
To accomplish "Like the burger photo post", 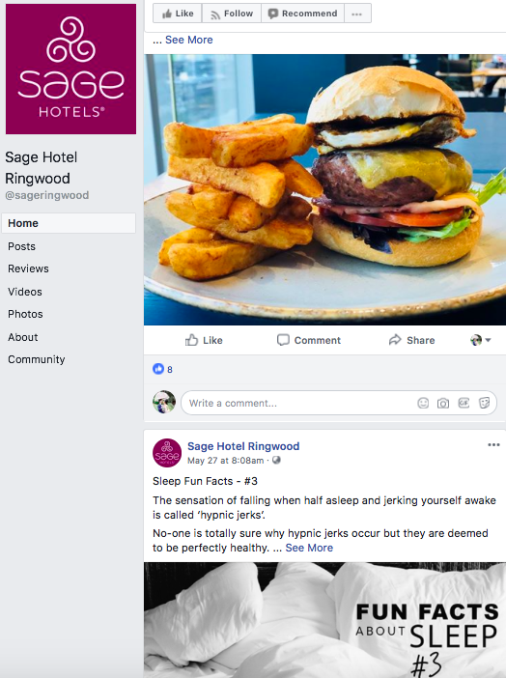I will click(204, 340).
